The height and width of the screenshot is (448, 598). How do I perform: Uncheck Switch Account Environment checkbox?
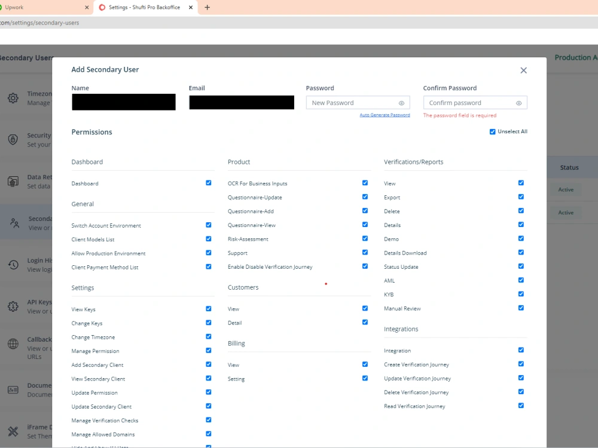point(209,225)
